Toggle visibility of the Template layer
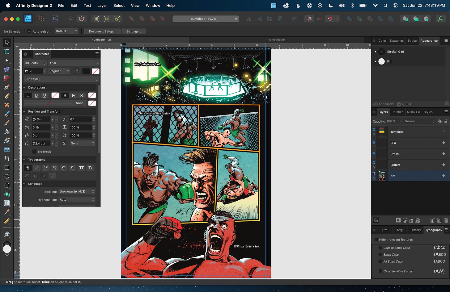Image resolution: width=450 pixels, height=292 pixels. [x=444, y=131]
